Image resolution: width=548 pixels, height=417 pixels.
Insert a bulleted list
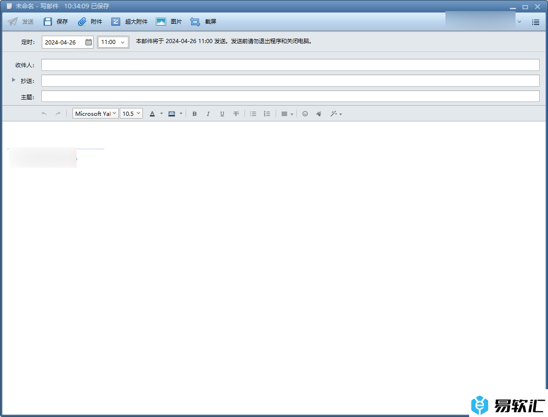pyautogui.click(x=253, y=114)
